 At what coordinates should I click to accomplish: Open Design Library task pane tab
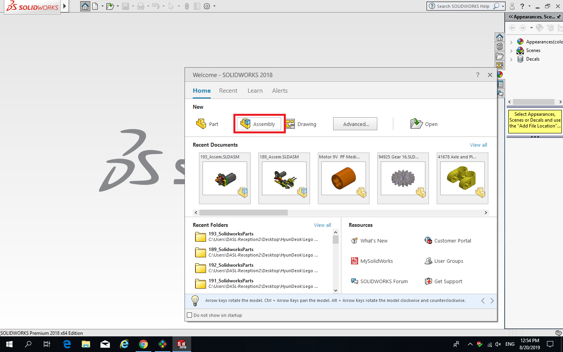tap(500, 47)
